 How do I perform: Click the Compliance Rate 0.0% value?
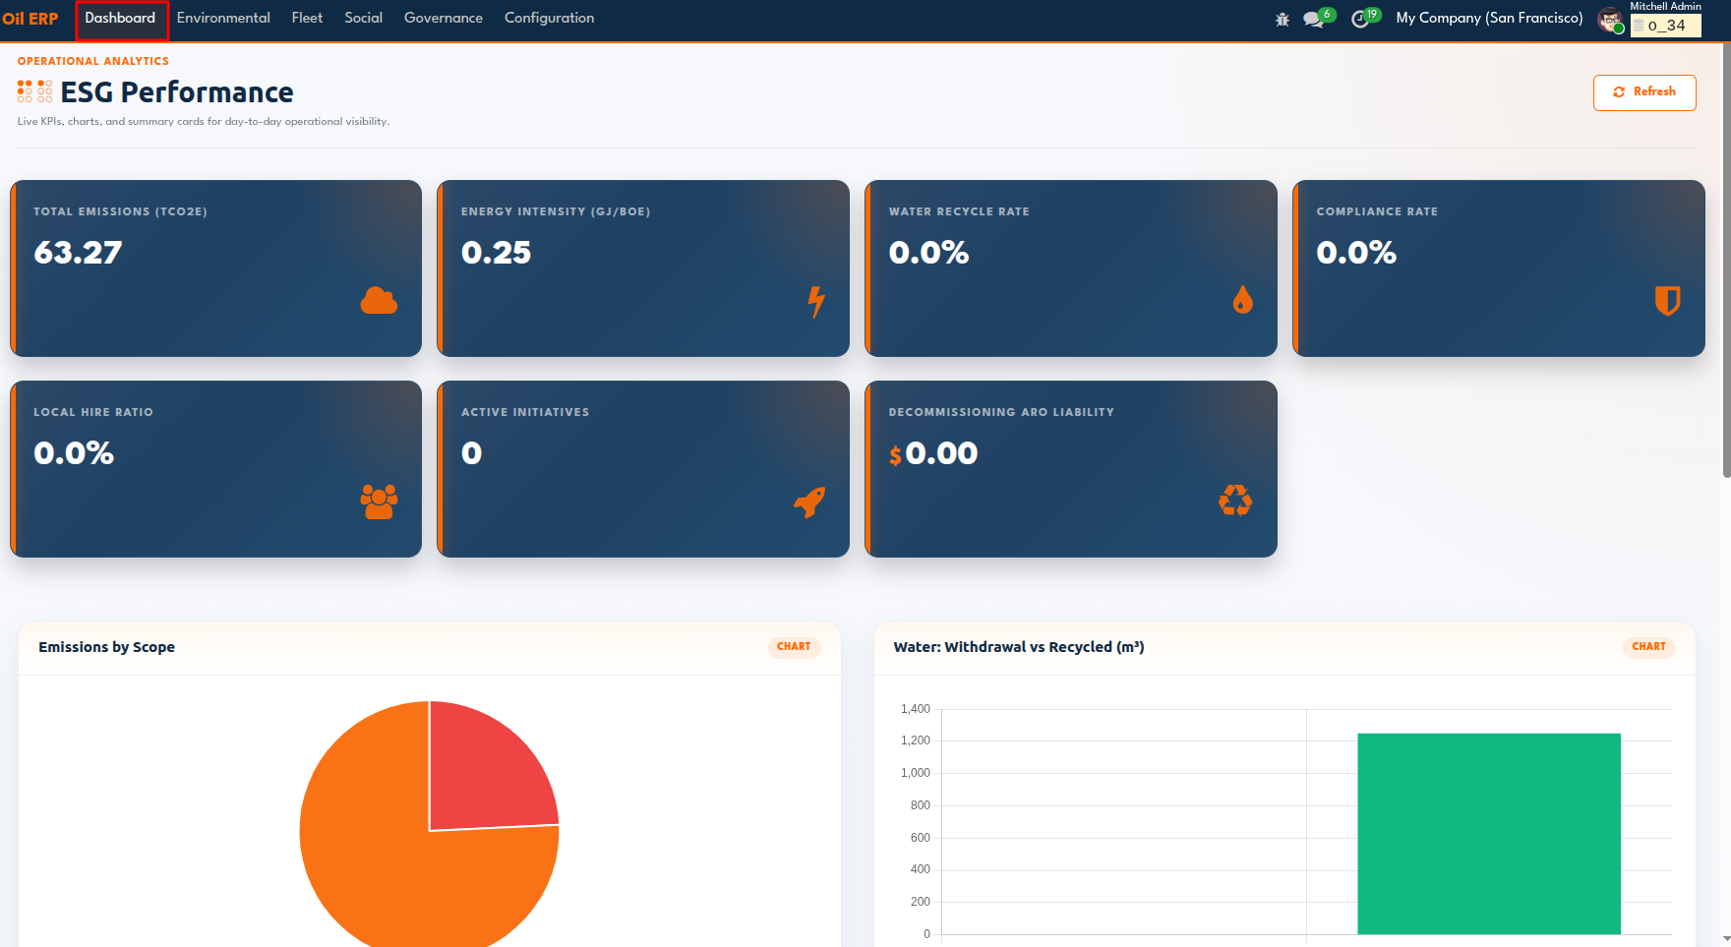click(x=1356, y=253)
